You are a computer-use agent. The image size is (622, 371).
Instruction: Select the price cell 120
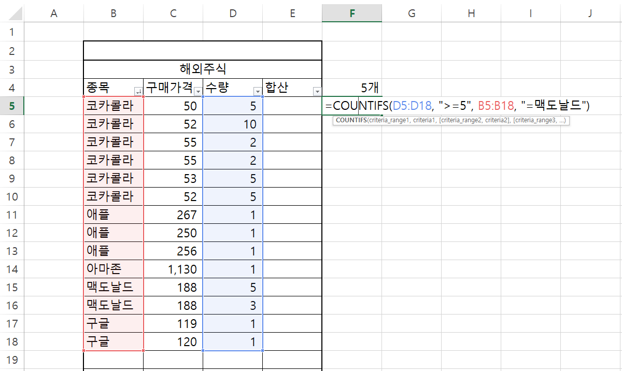pyautogui.click(x=173, y=341)
